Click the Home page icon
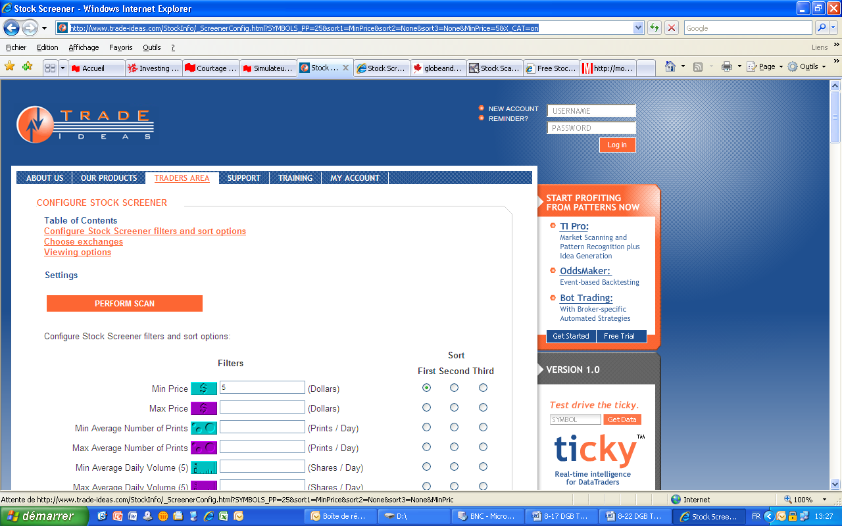 pyautogui.click(x=670, y=66)
